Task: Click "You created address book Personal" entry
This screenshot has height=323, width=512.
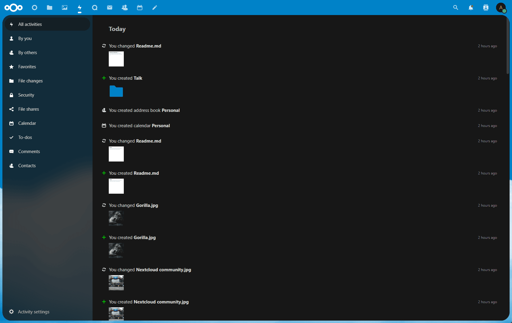Action: click(144, 110)
